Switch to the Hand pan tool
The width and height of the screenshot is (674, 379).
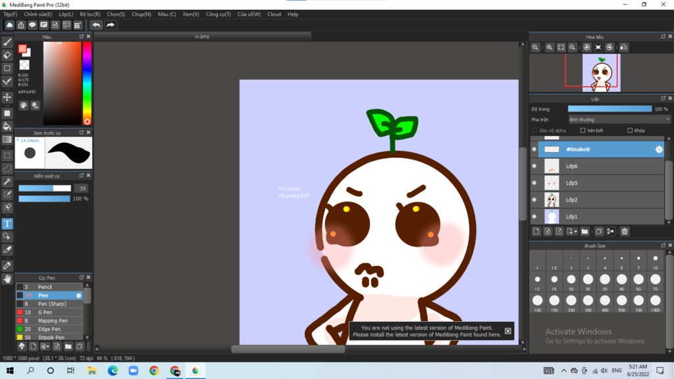pos(7,279)
